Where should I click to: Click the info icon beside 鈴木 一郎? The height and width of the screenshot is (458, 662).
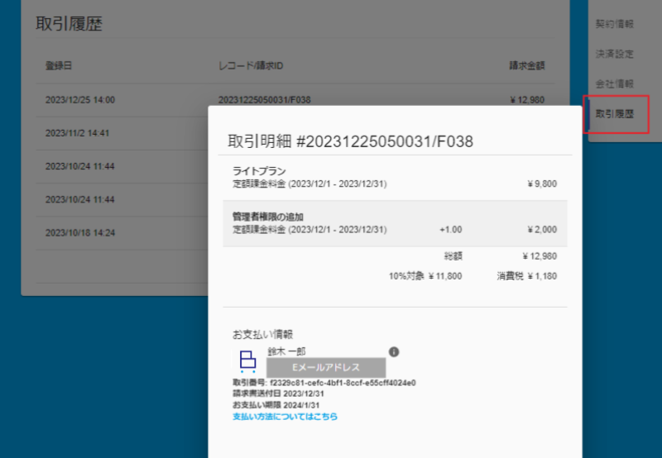394,351
